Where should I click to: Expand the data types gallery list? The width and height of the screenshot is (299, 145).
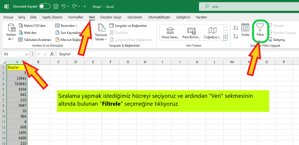[225, 38]
